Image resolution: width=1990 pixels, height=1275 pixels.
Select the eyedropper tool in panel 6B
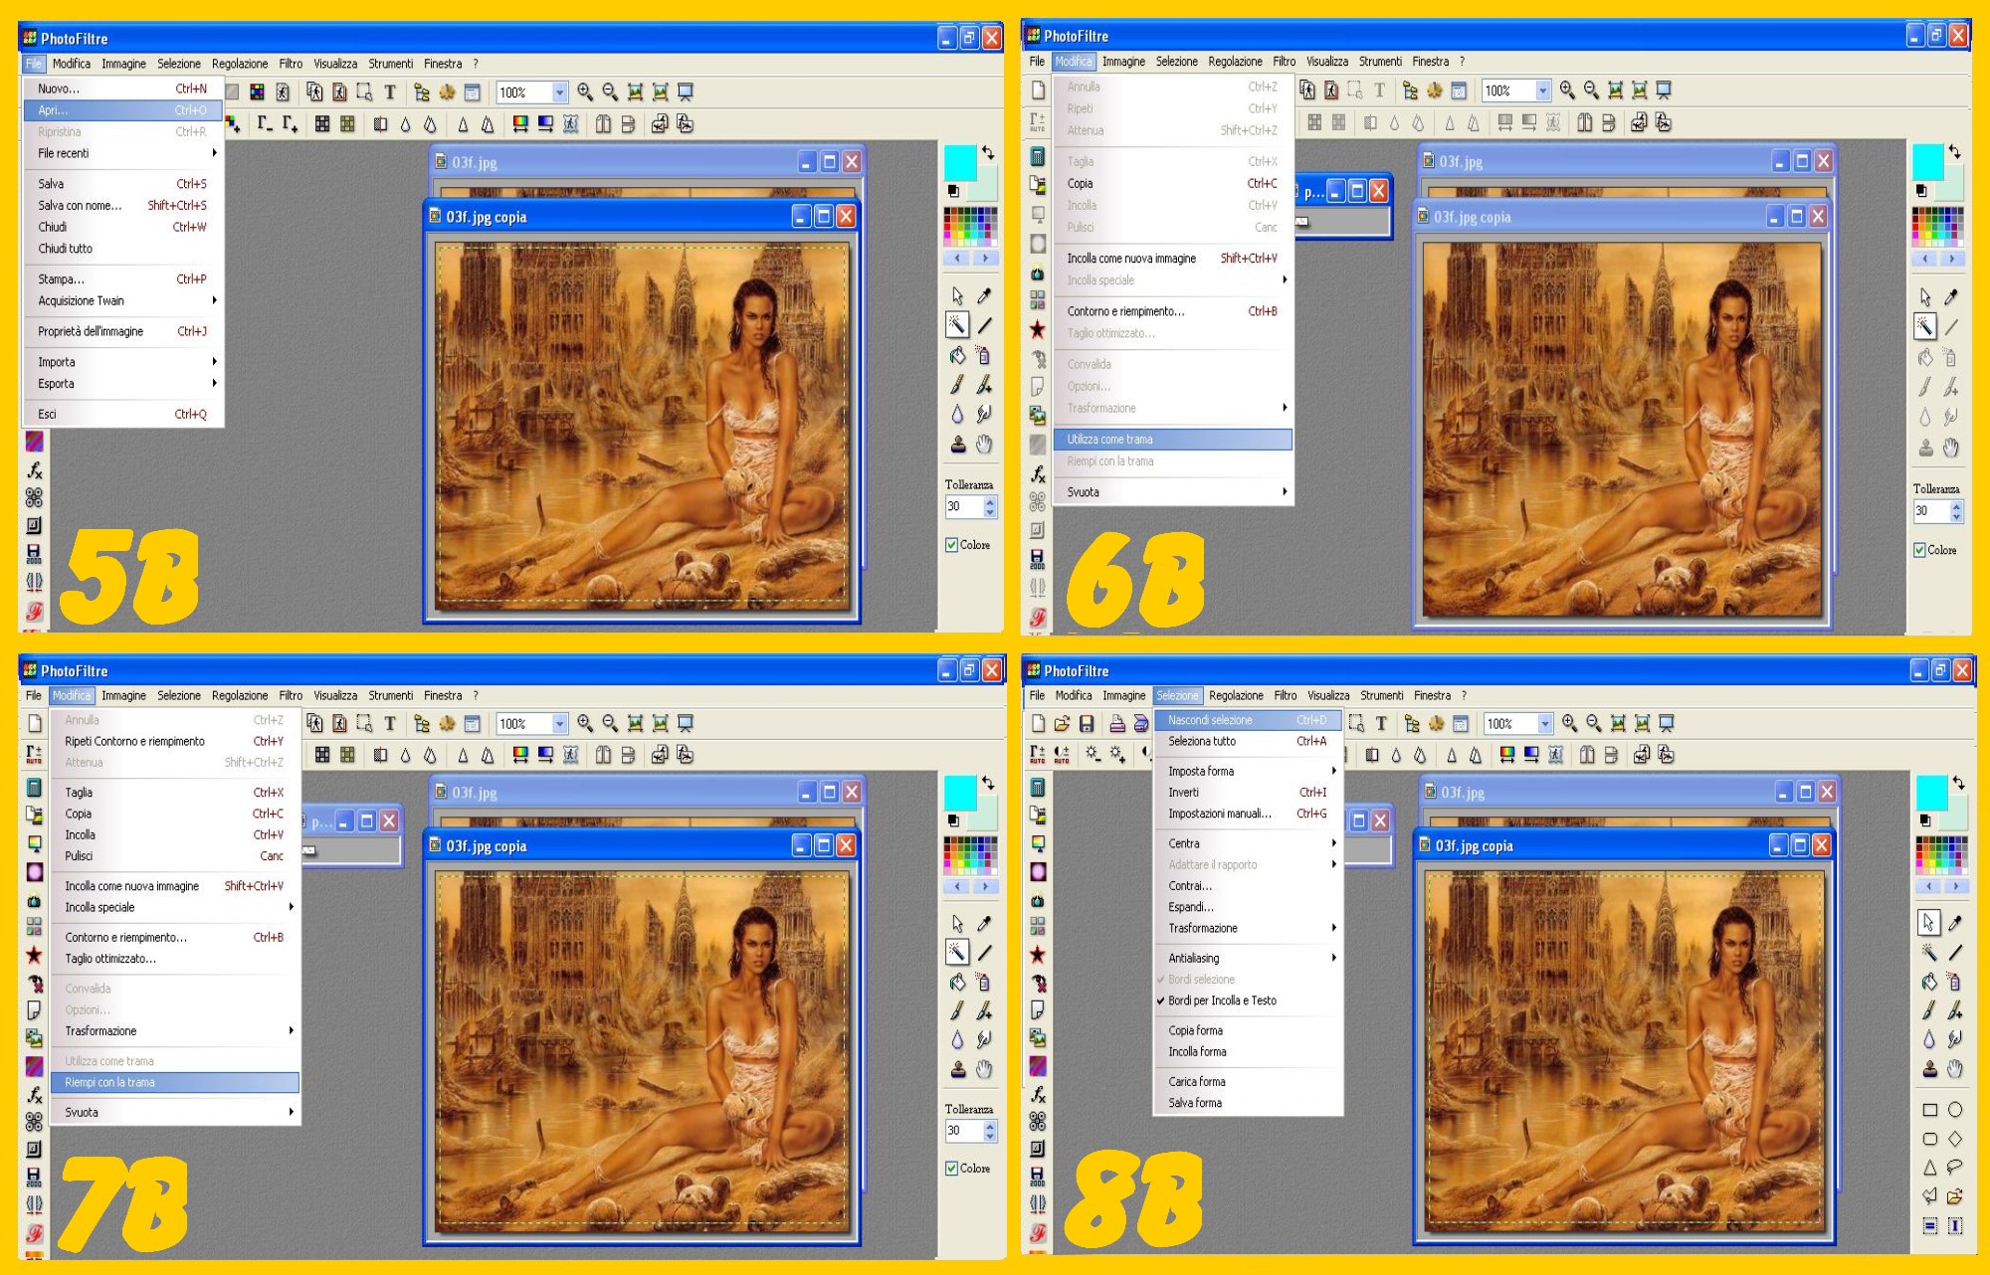point(1952,296)
